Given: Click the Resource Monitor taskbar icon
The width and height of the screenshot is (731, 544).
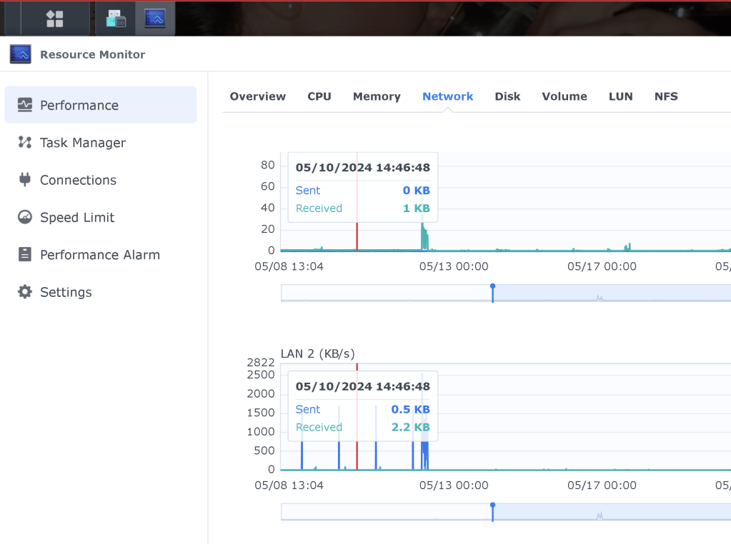Looking at the screenshot, I should pos(155,19).
